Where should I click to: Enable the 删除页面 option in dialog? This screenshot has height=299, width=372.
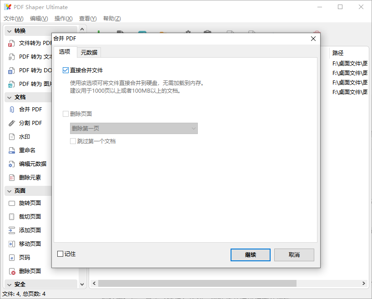click(x=65, y=114)
